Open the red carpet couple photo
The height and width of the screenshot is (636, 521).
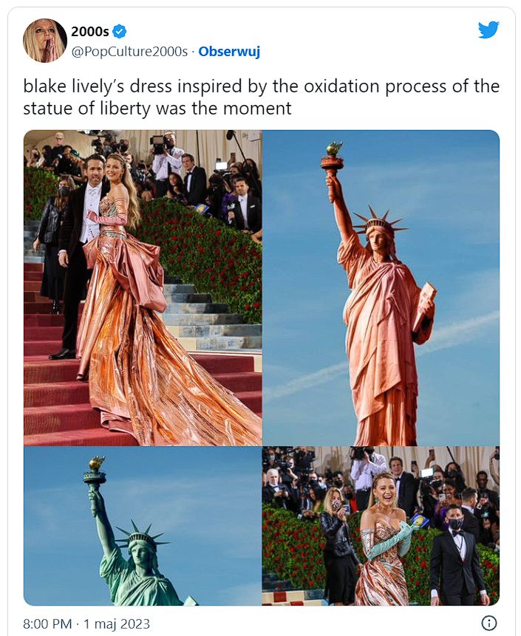(143, 287)
